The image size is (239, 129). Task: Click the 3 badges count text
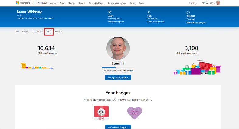point(191,16)
